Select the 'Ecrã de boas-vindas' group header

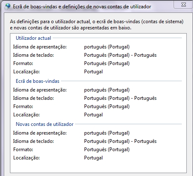pyautogui.click(x=37, y=81)
